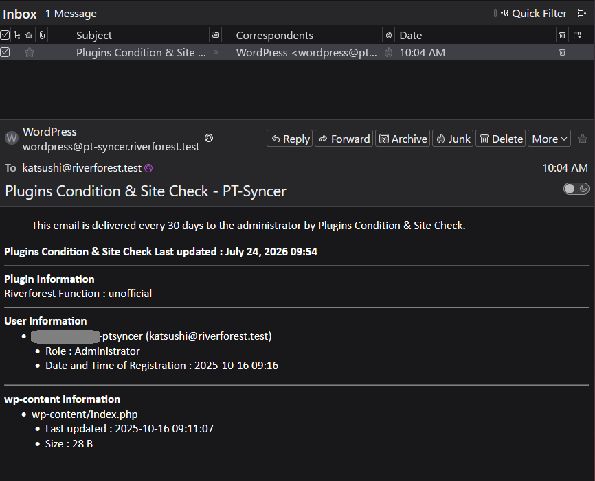The height and width of the screenshot is (481, 595).
Task: Click 'Last updated : 2025-10-16 09:11:07' line
Action: 129,429
